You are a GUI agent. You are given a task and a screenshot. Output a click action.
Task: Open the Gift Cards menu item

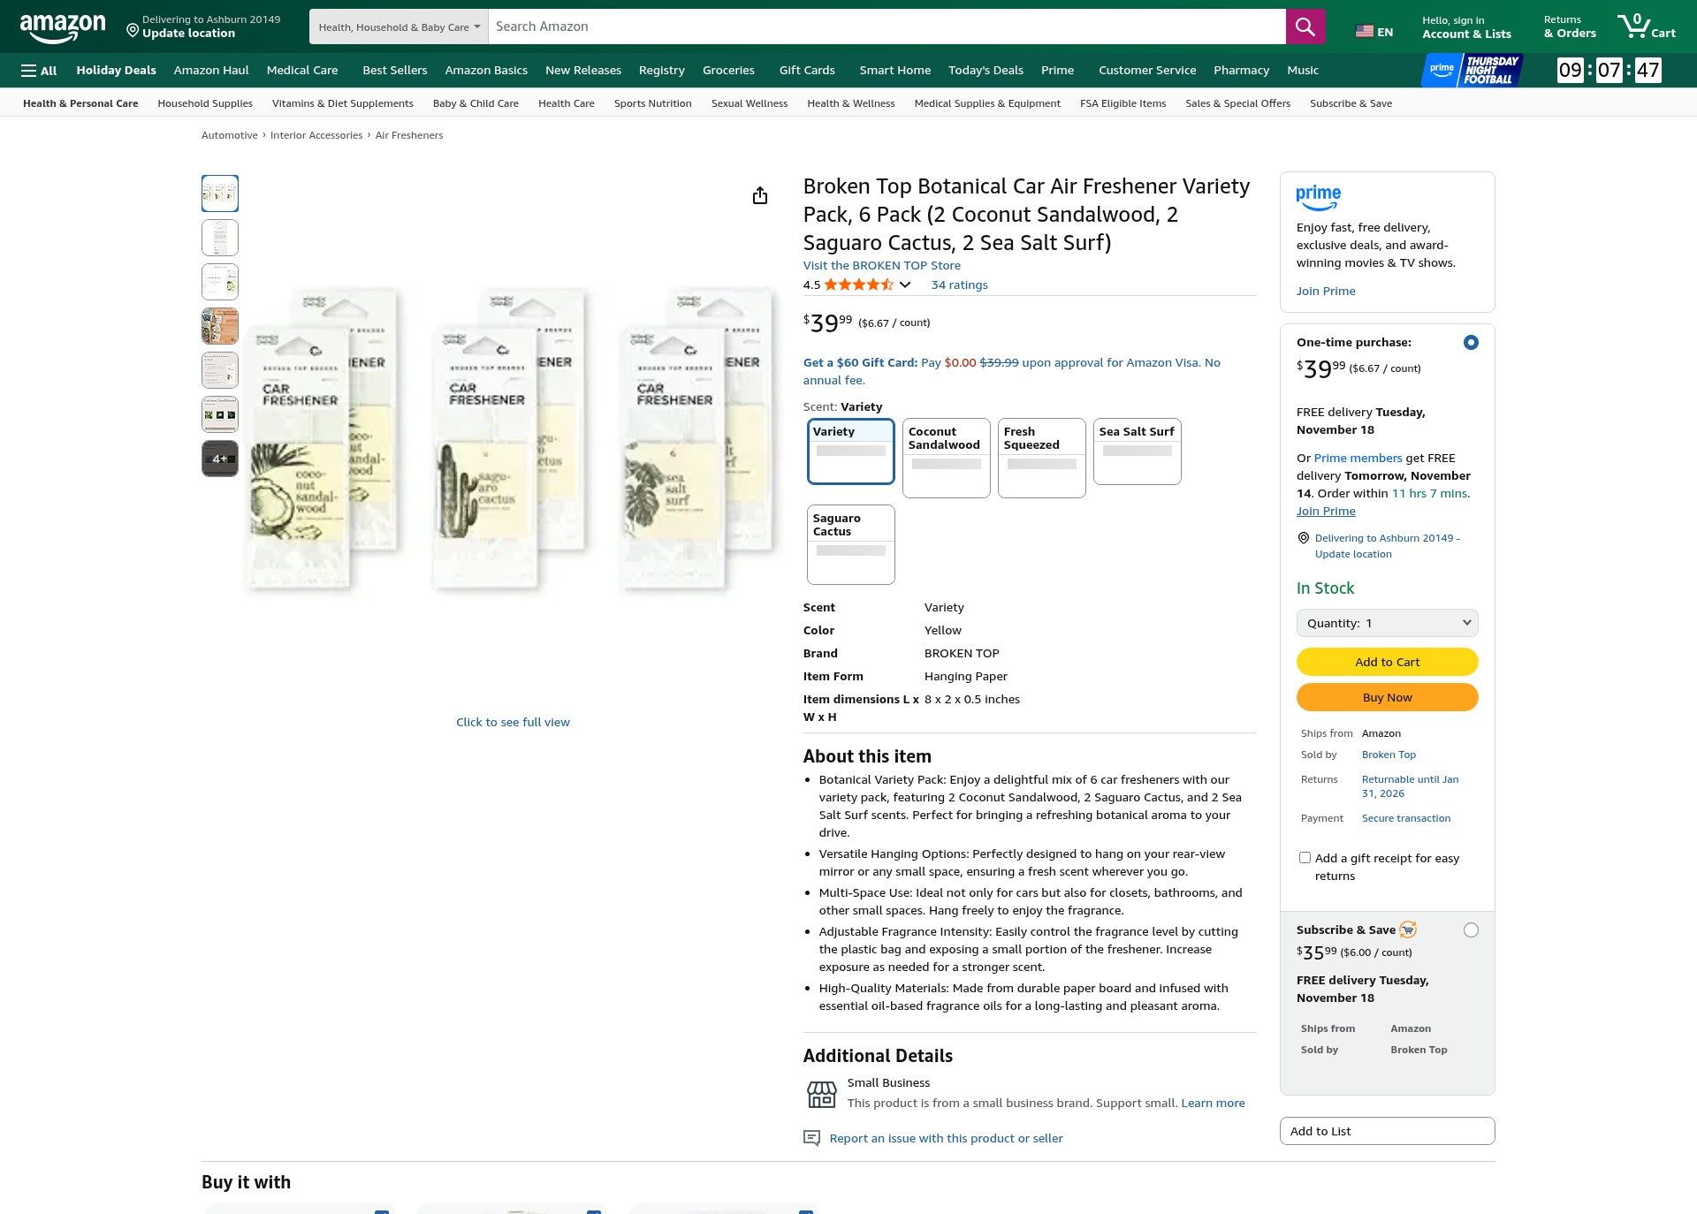point(806,71)
